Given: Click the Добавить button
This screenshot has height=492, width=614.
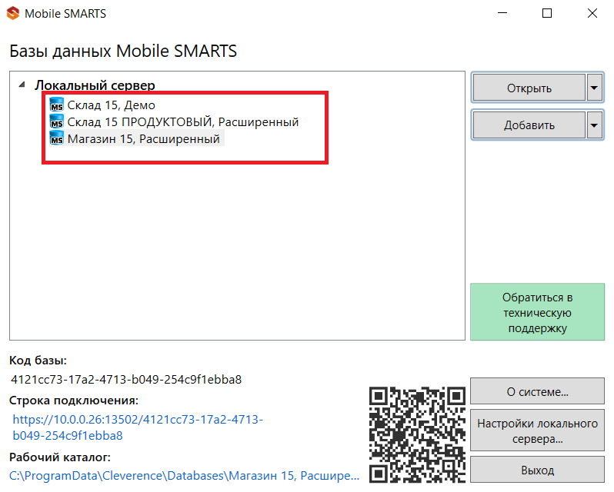Looking at the screenshot, I should point(529,125).
